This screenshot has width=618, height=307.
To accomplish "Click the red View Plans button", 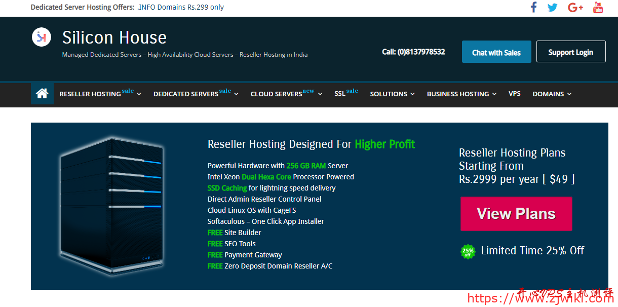I will click(x=516, y=214).
